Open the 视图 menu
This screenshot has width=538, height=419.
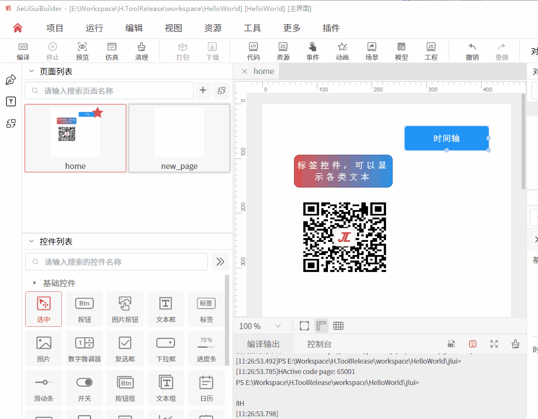coord(173,28)
